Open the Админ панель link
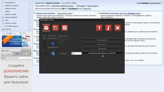This screenshot has width=164, height=92. click(92, 6)
